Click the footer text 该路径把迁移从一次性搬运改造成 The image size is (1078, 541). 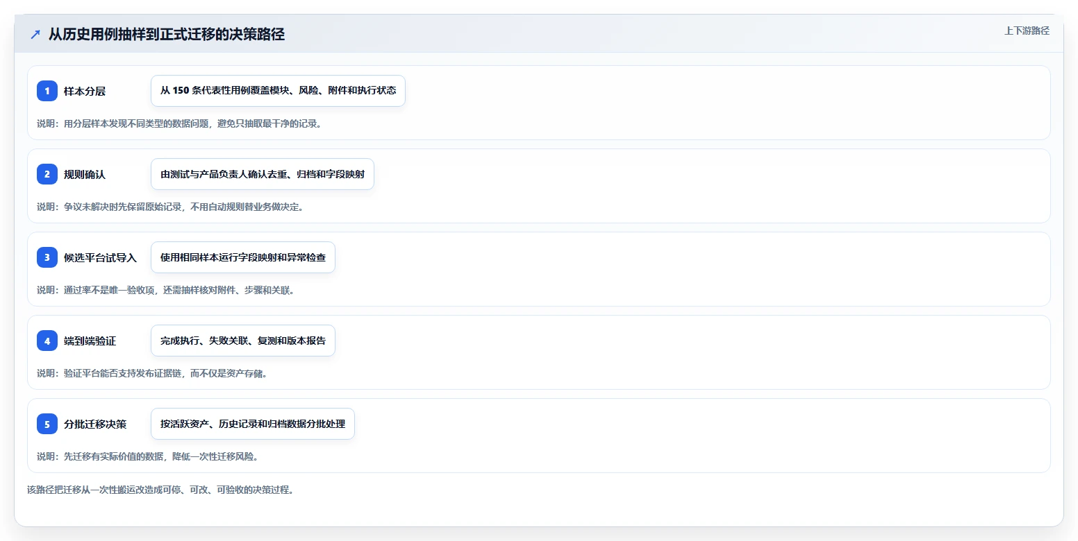click(x=160, y=490)
